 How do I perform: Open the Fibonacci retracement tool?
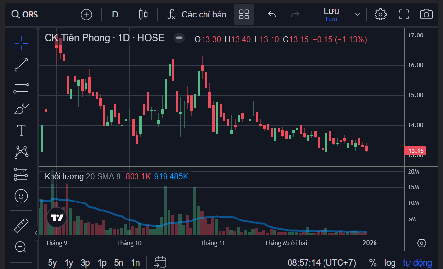coord(21,87)
